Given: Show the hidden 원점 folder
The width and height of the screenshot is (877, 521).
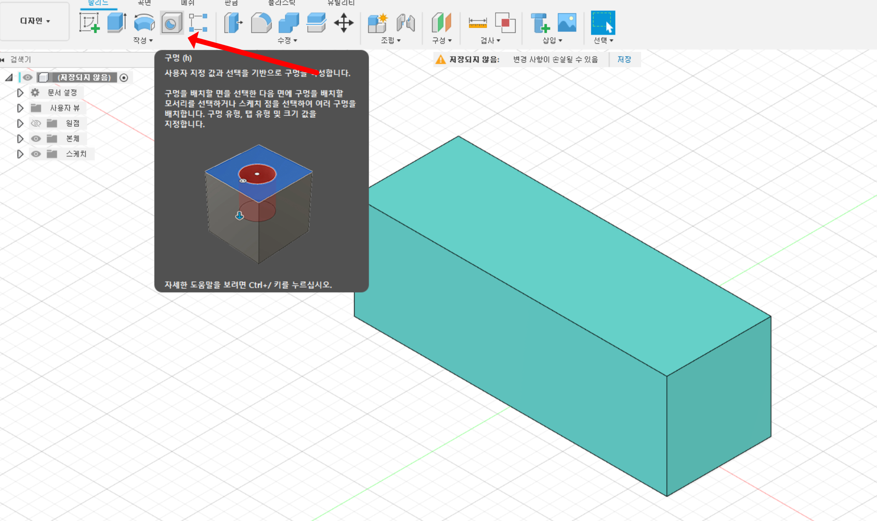Looking at the screenshot, I should (36, 123).
